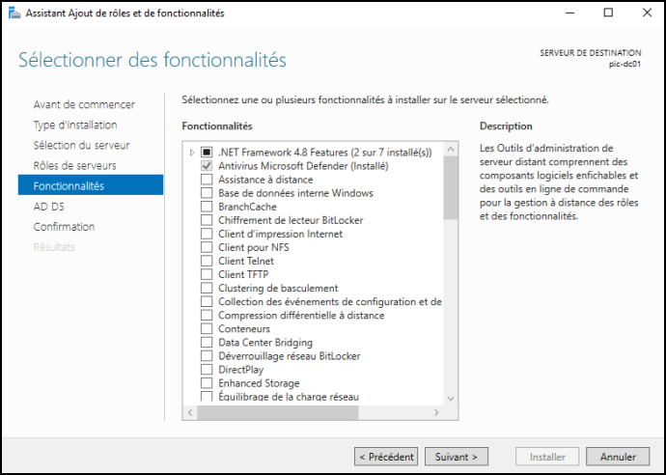Expand the .NET Framework 4.8 Features node
Viewport: 666px width, 475px height.
pos(192,153)
